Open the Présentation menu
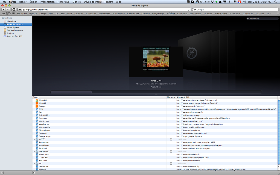This screenshot has width=280, height=175. [x=48, y=2]
